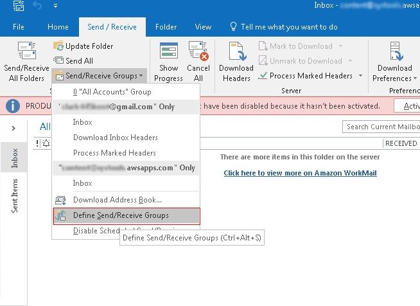Click the gmail.com Only group header
Screen dimensions: 420x306
pos(126,107)
